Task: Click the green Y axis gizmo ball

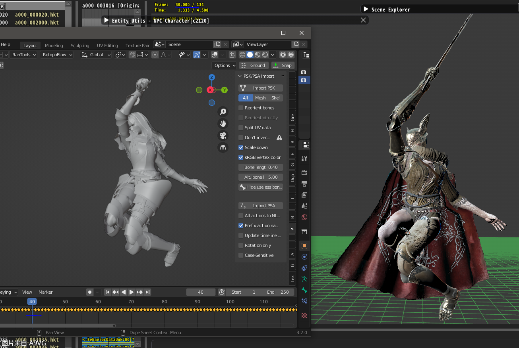Action: click(x=225, y=90)
